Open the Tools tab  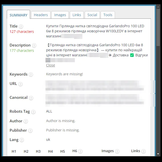click(108, 15)
